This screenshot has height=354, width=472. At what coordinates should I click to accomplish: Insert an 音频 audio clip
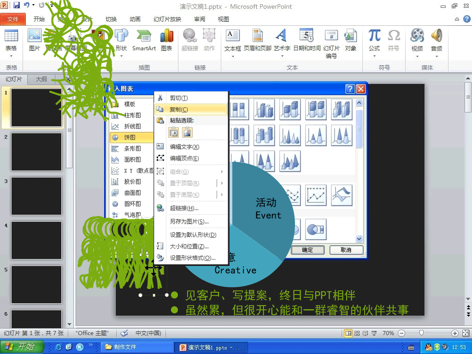click(x=437, y=42)
